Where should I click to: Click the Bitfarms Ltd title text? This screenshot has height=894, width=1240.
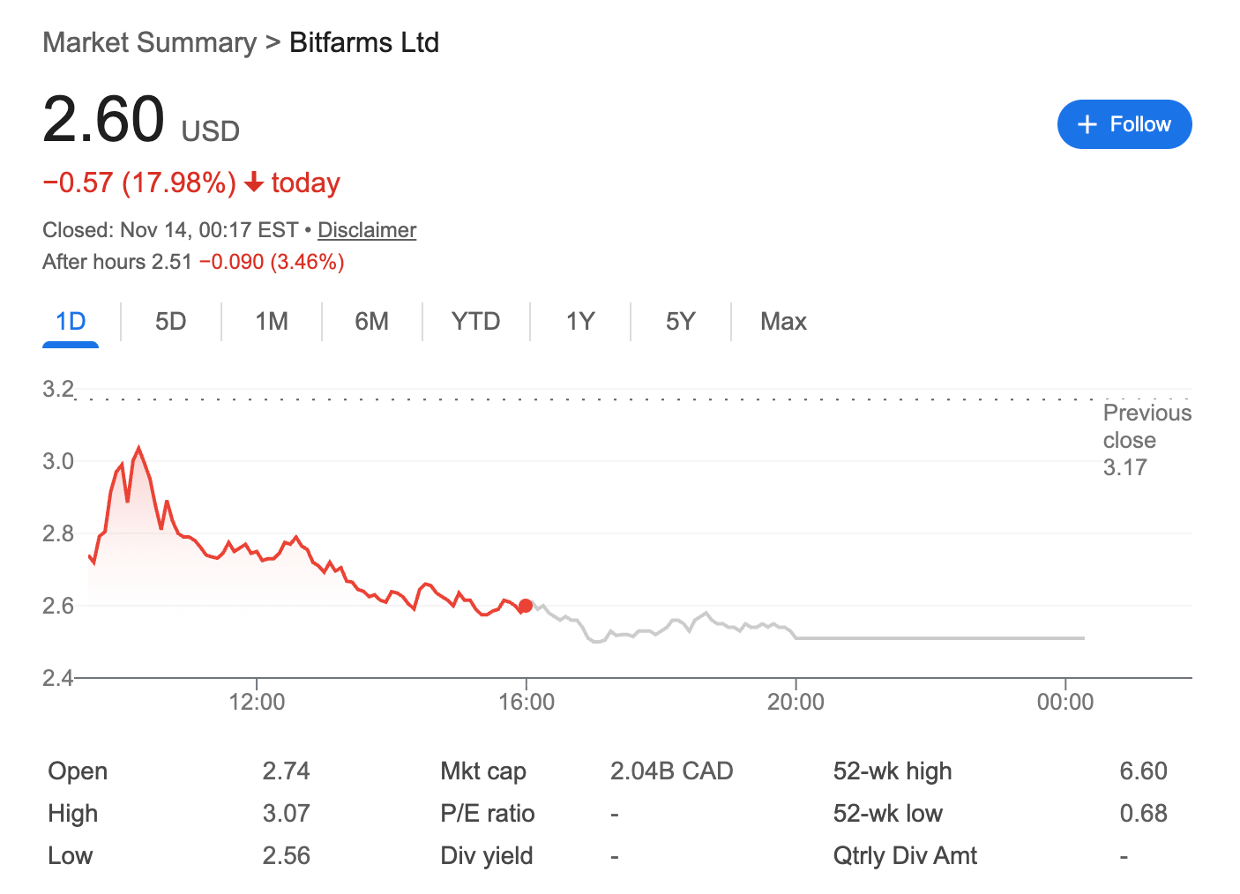point(364,42)
